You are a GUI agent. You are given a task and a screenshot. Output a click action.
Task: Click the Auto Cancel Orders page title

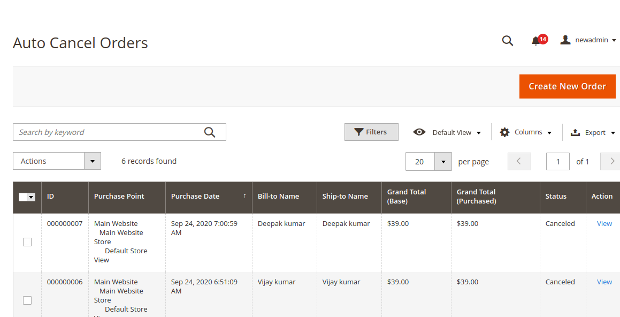(x=80, y=43)
